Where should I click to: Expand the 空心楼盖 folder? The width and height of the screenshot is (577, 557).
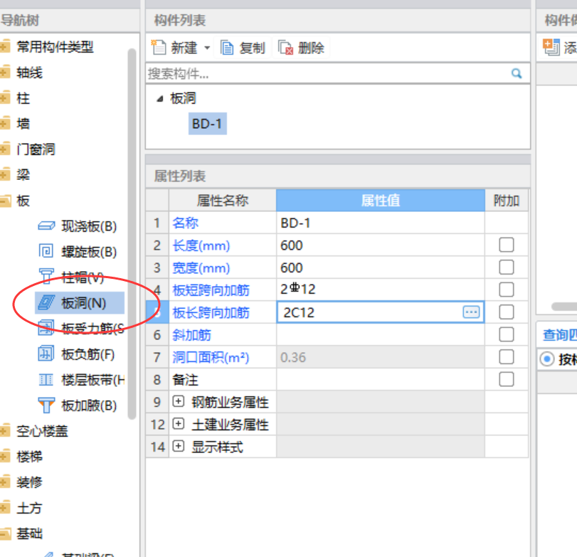[x=5, y=430]
